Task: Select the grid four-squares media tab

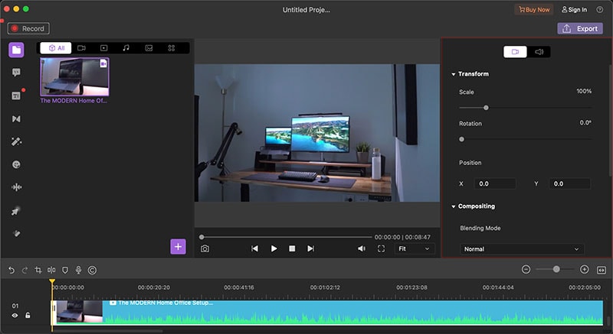Action: click(171, 48)
